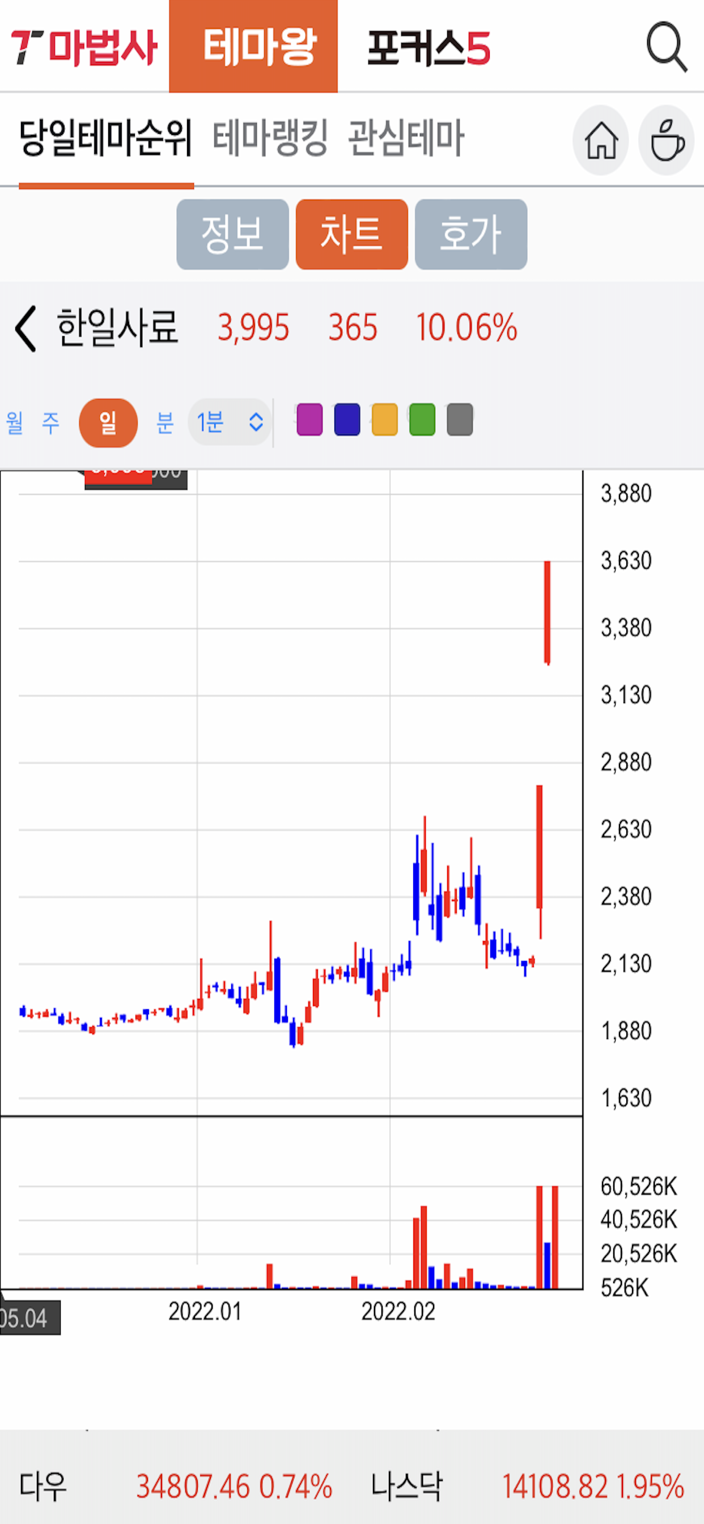Tap the T마법사 logo

(x=84, y=46)
